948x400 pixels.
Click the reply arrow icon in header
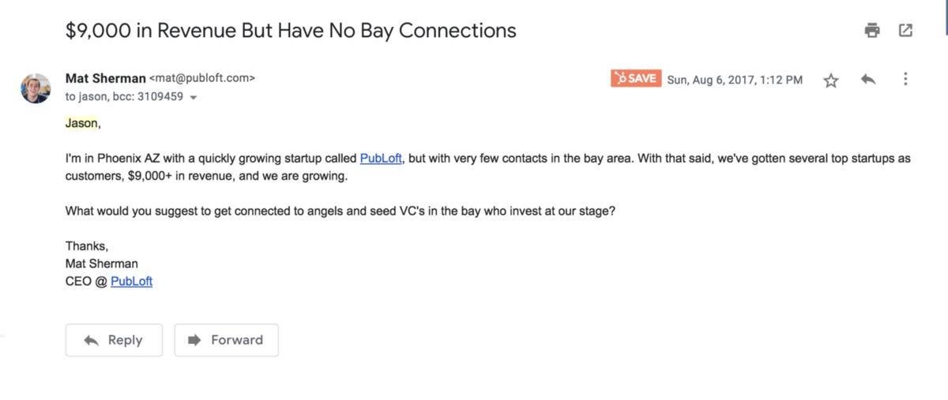point(868,79)
